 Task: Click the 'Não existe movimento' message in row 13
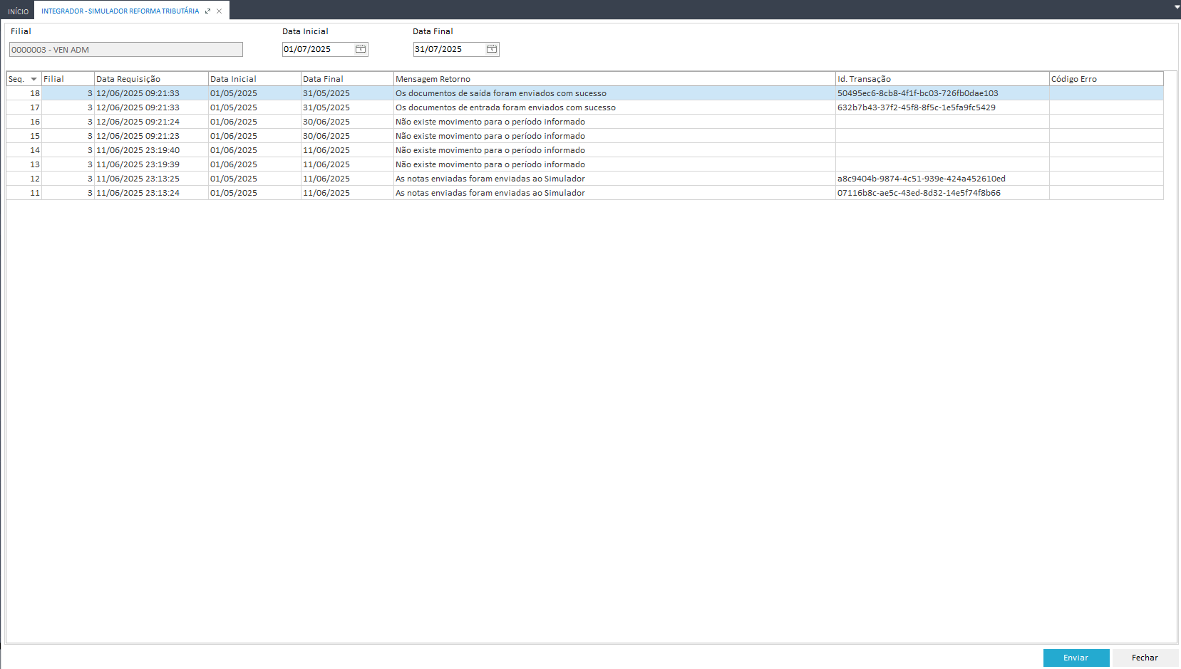[490, 164]
